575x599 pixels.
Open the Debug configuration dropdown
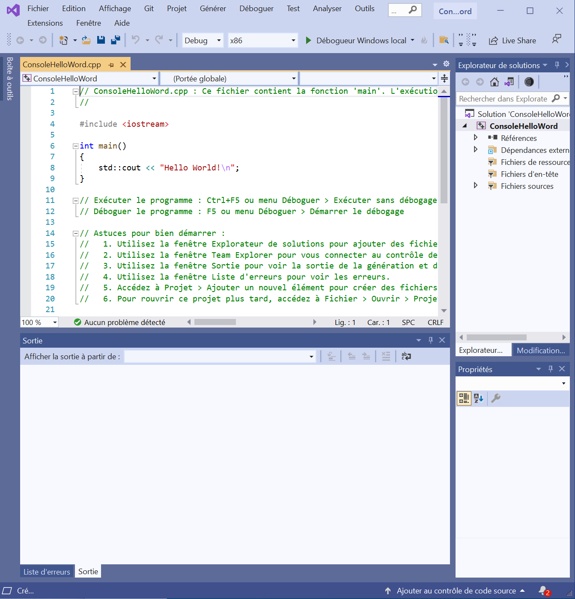(x=203, y=41)
